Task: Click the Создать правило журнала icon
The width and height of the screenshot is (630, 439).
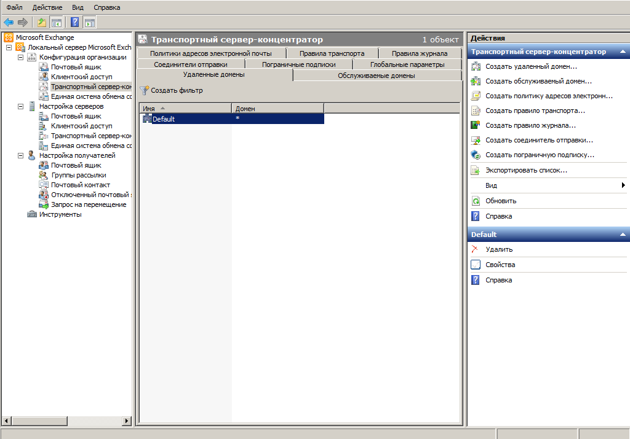Action: 476,125
